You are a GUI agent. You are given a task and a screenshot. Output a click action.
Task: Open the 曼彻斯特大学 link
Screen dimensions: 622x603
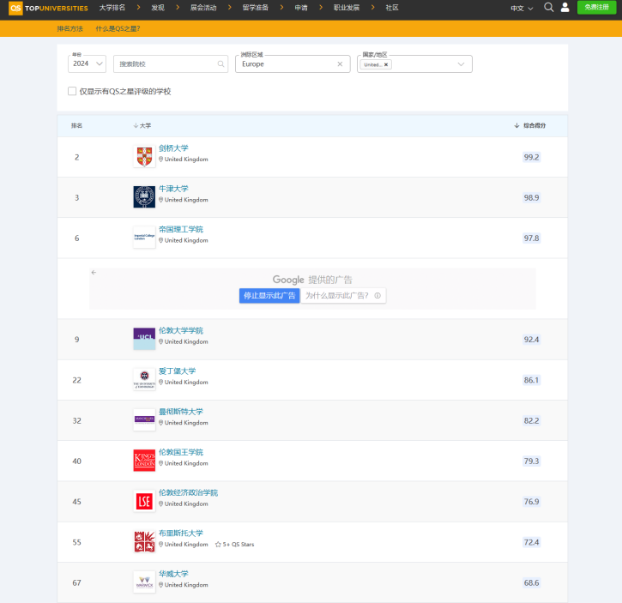click(181, 412)
